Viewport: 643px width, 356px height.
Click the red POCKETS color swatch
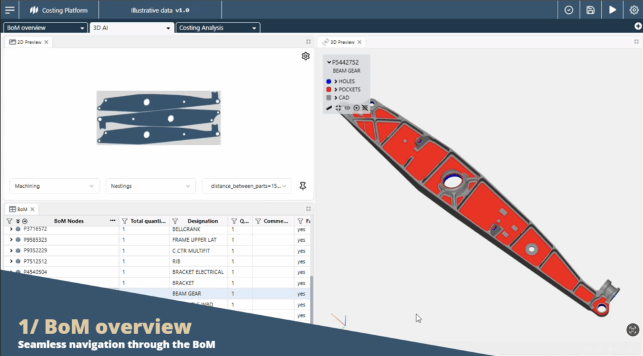point(329,90)
